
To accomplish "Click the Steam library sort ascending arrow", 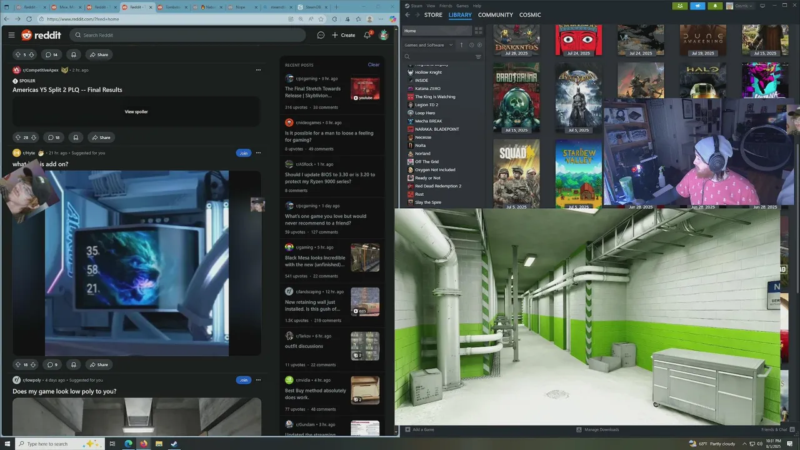I will 462,45.
